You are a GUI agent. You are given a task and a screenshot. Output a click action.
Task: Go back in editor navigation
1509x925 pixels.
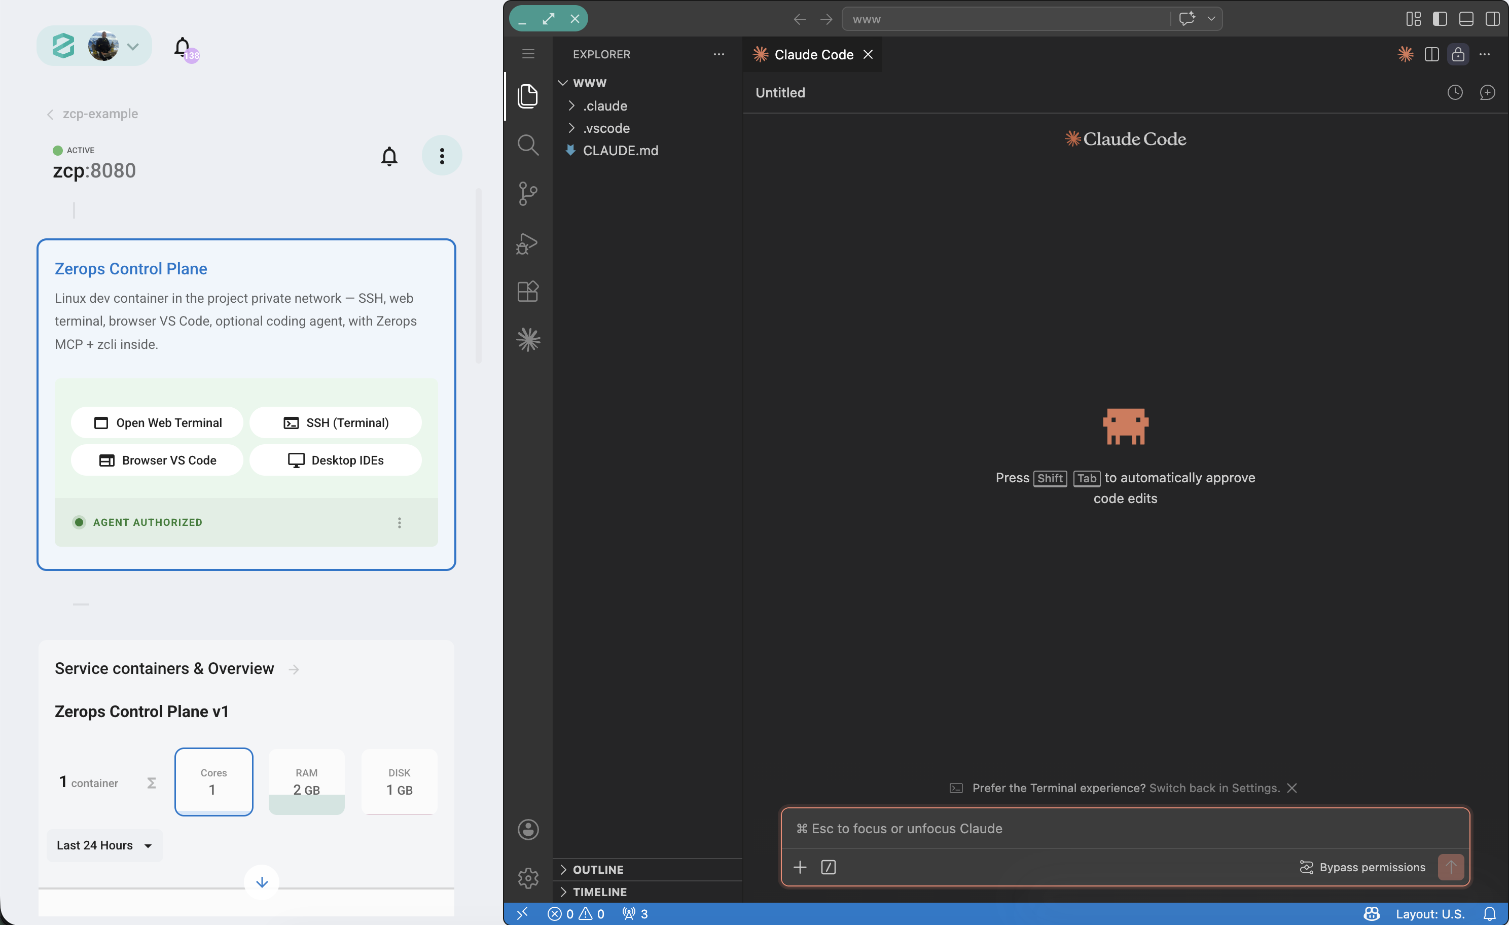(799, 19)
